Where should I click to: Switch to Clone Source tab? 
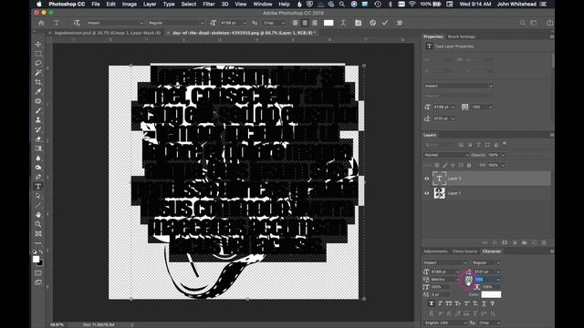point(464,251)
